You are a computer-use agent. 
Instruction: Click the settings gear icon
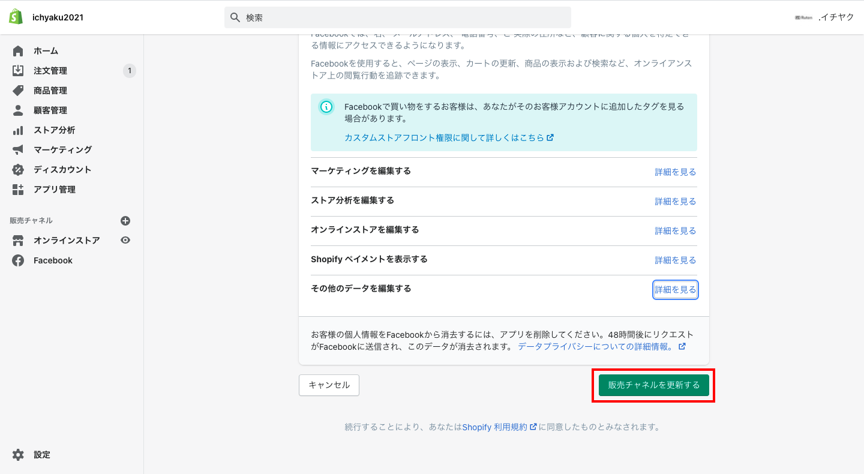tap(18, 455)
